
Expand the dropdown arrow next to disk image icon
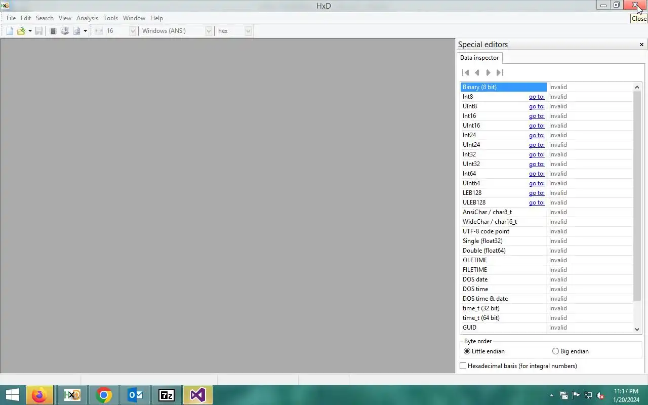click(85, 31)
